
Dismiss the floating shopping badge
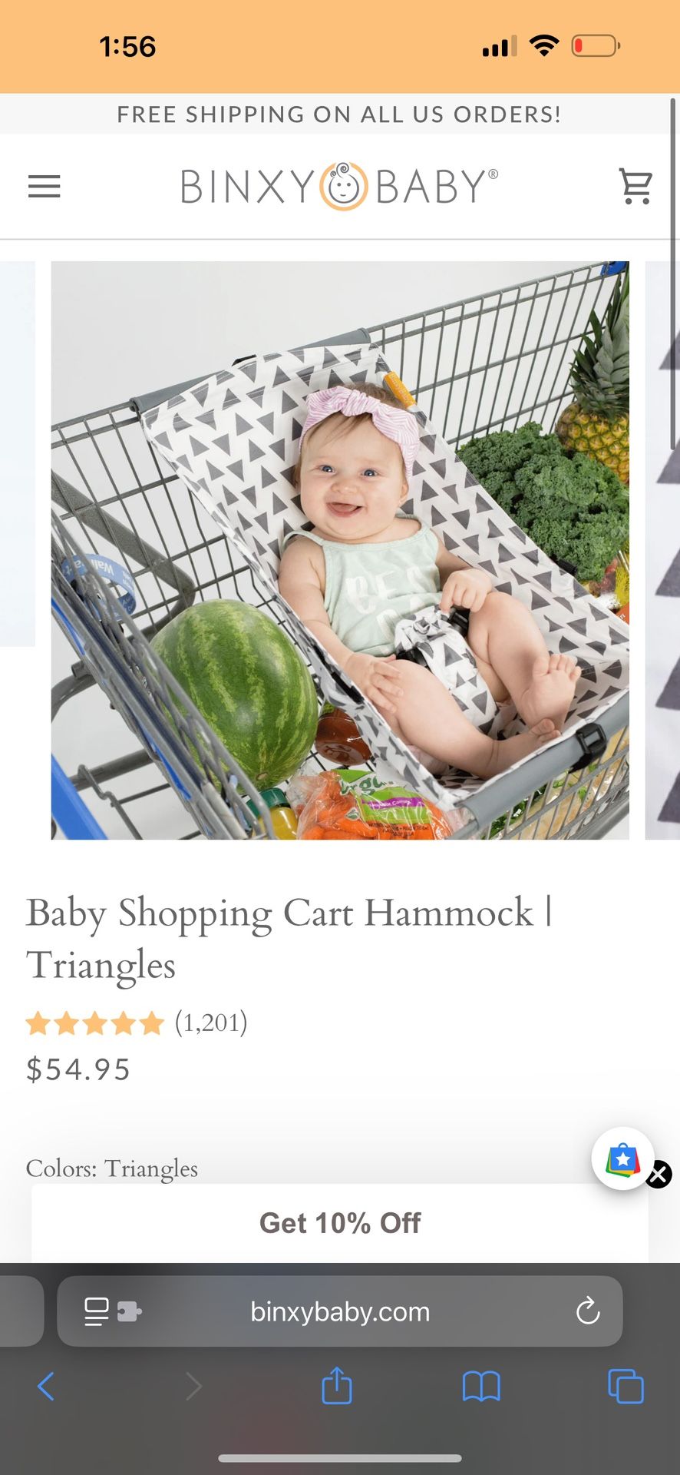(x=659, y=1175)
